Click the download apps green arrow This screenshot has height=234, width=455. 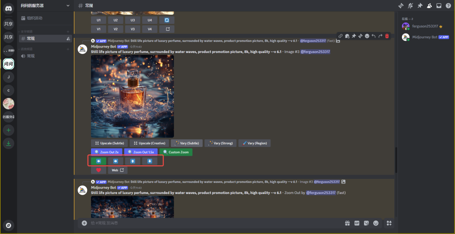click(8, 144)
